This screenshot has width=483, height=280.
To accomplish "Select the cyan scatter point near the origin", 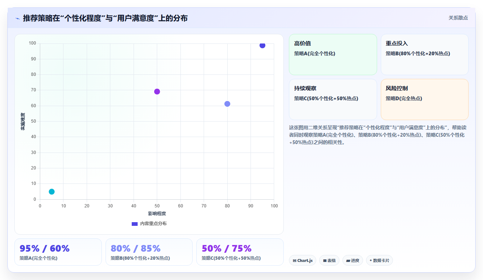I will click(x=52, y=192).
